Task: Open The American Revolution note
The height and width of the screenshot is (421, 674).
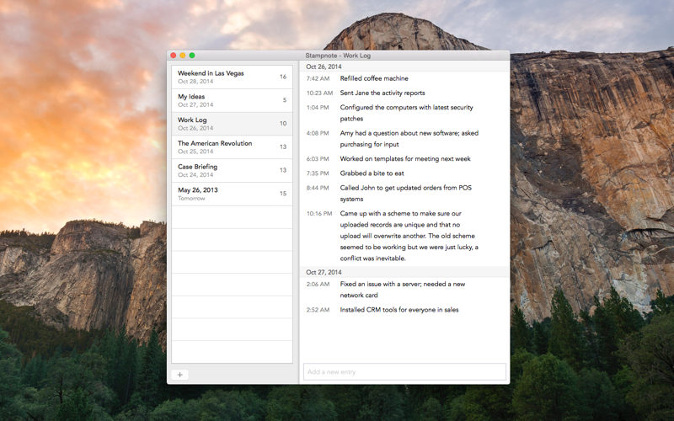Action: [233, 147]
